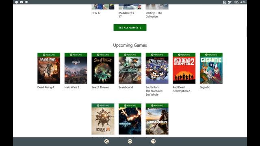Open the Gigantic cover art
Screen dimensions: 260x146
211,68
